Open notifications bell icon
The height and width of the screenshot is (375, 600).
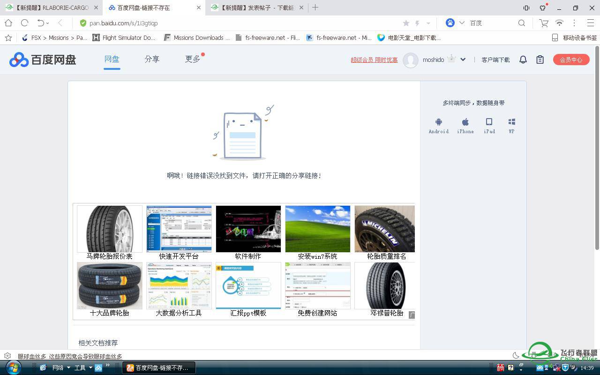pos(523,60)
